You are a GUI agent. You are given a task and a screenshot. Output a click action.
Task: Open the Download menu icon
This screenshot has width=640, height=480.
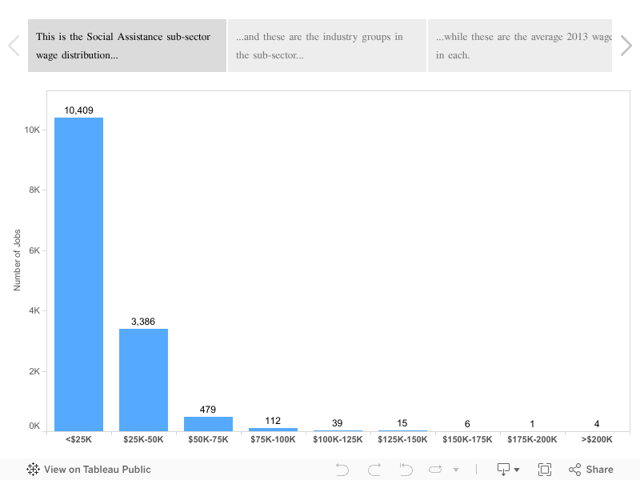[508, 470]
